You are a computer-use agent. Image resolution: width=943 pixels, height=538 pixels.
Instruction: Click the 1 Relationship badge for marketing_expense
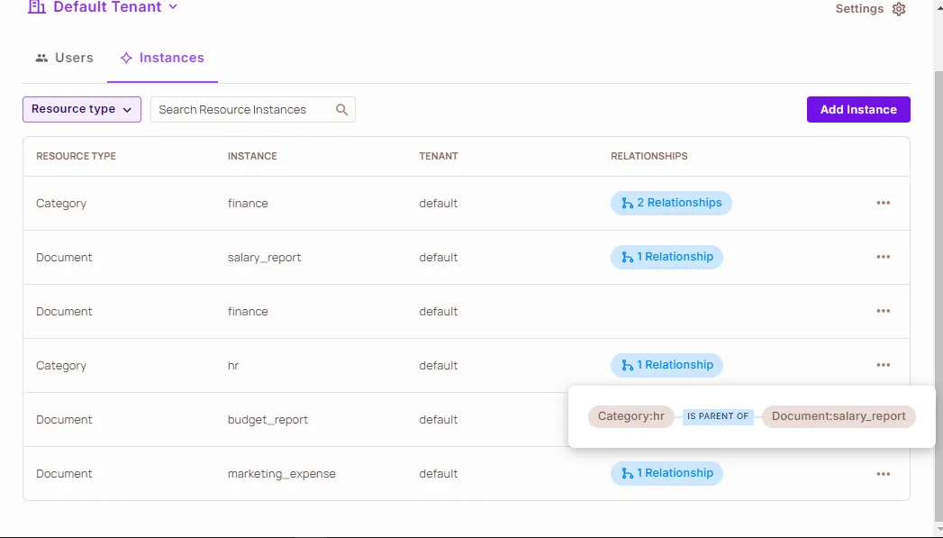666,473
